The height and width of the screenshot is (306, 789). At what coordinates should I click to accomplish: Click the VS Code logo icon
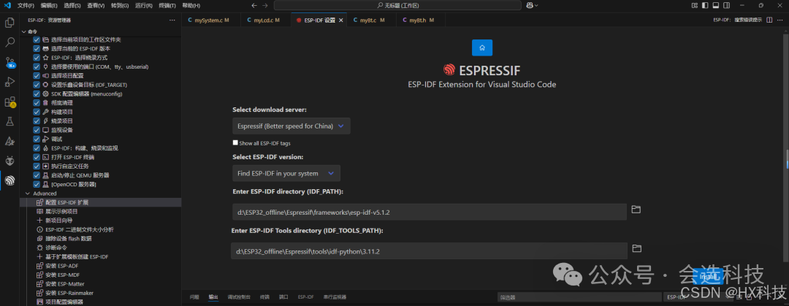tap(7, 6)
